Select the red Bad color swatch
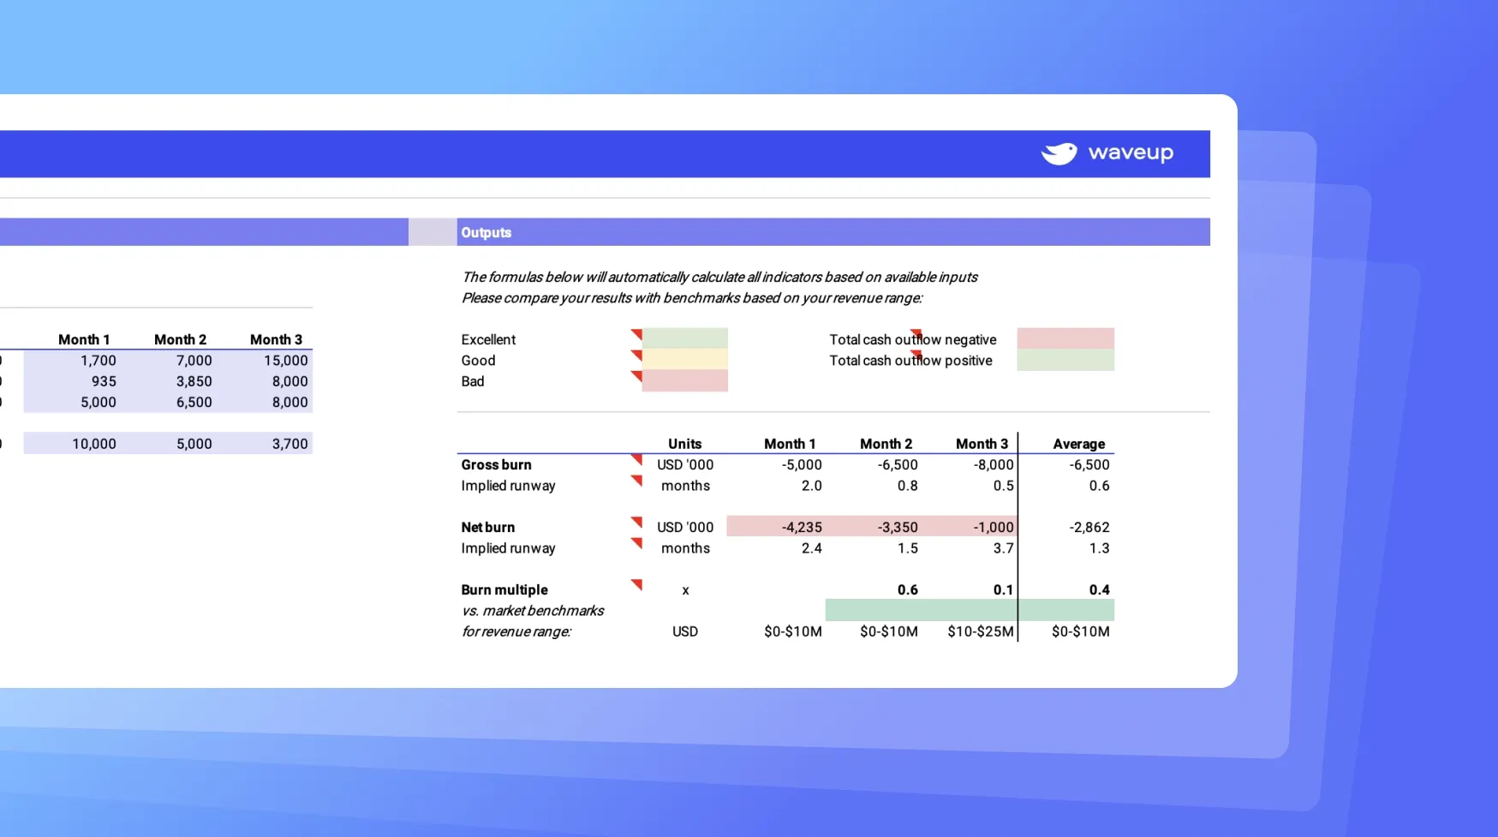 coord(684,381)
